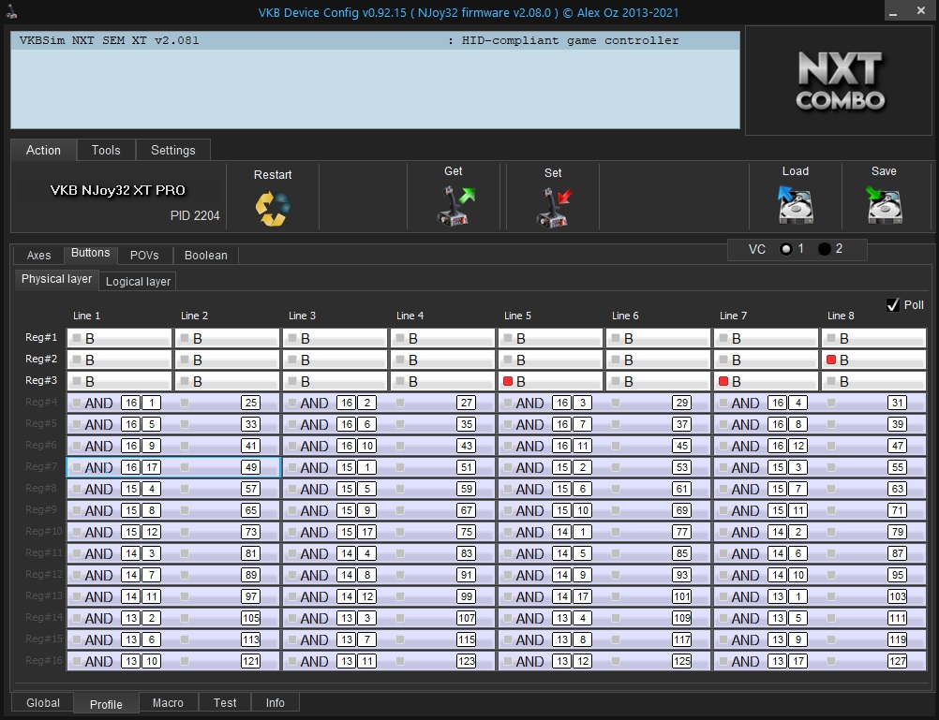Image resolution: width=939 pixels, height=720 pixels.
Task: Click Reg#2 Line 4 B cell
Action: tap(442, 360)
